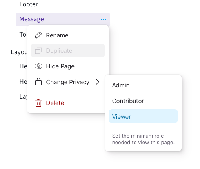
Task: Click the padlock icon for Change Privacy
Action: click(38, 81)
